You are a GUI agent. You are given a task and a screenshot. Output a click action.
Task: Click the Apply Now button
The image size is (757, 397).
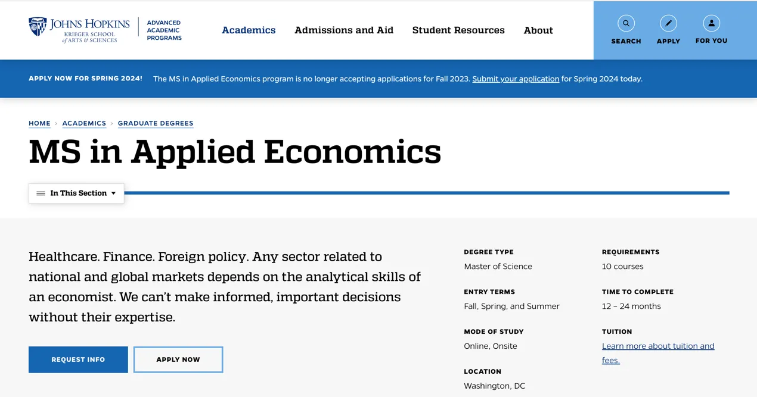click(x=178, y=360)
